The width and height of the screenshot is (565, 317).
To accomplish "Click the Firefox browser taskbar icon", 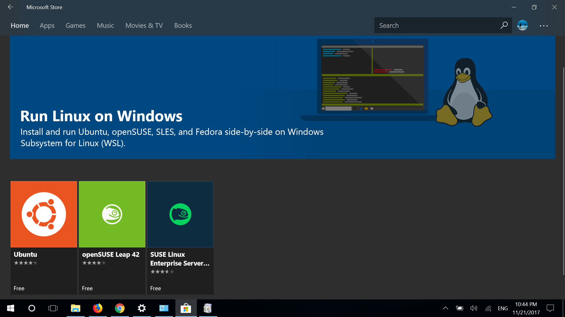I will coord(98,308).
